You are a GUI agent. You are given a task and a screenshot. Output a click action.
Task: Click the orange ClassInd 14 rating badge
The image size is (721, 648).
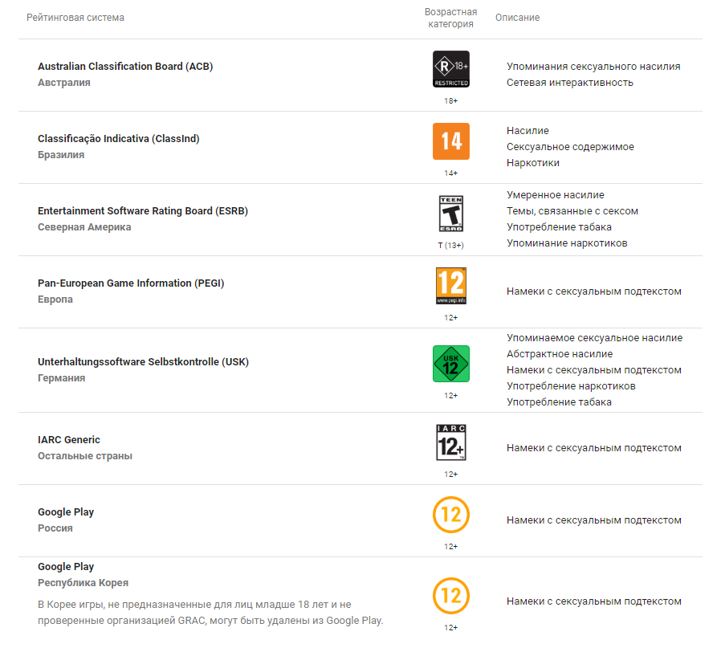(450, 141)
